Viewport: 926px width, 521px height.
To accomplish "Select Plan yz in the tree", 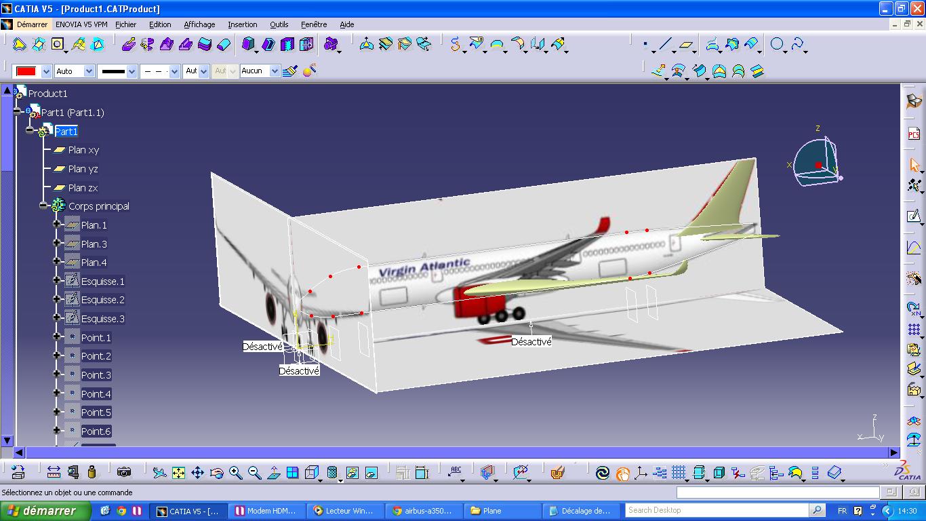I will coord(83,169).
